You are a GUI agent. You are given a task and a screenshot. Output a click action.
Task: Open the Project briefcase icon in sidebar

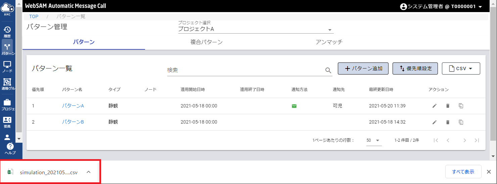click(7, 103)
